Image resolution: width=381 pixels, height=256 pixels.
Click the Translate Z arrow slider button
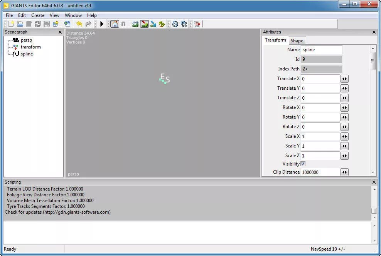[344, 98]
